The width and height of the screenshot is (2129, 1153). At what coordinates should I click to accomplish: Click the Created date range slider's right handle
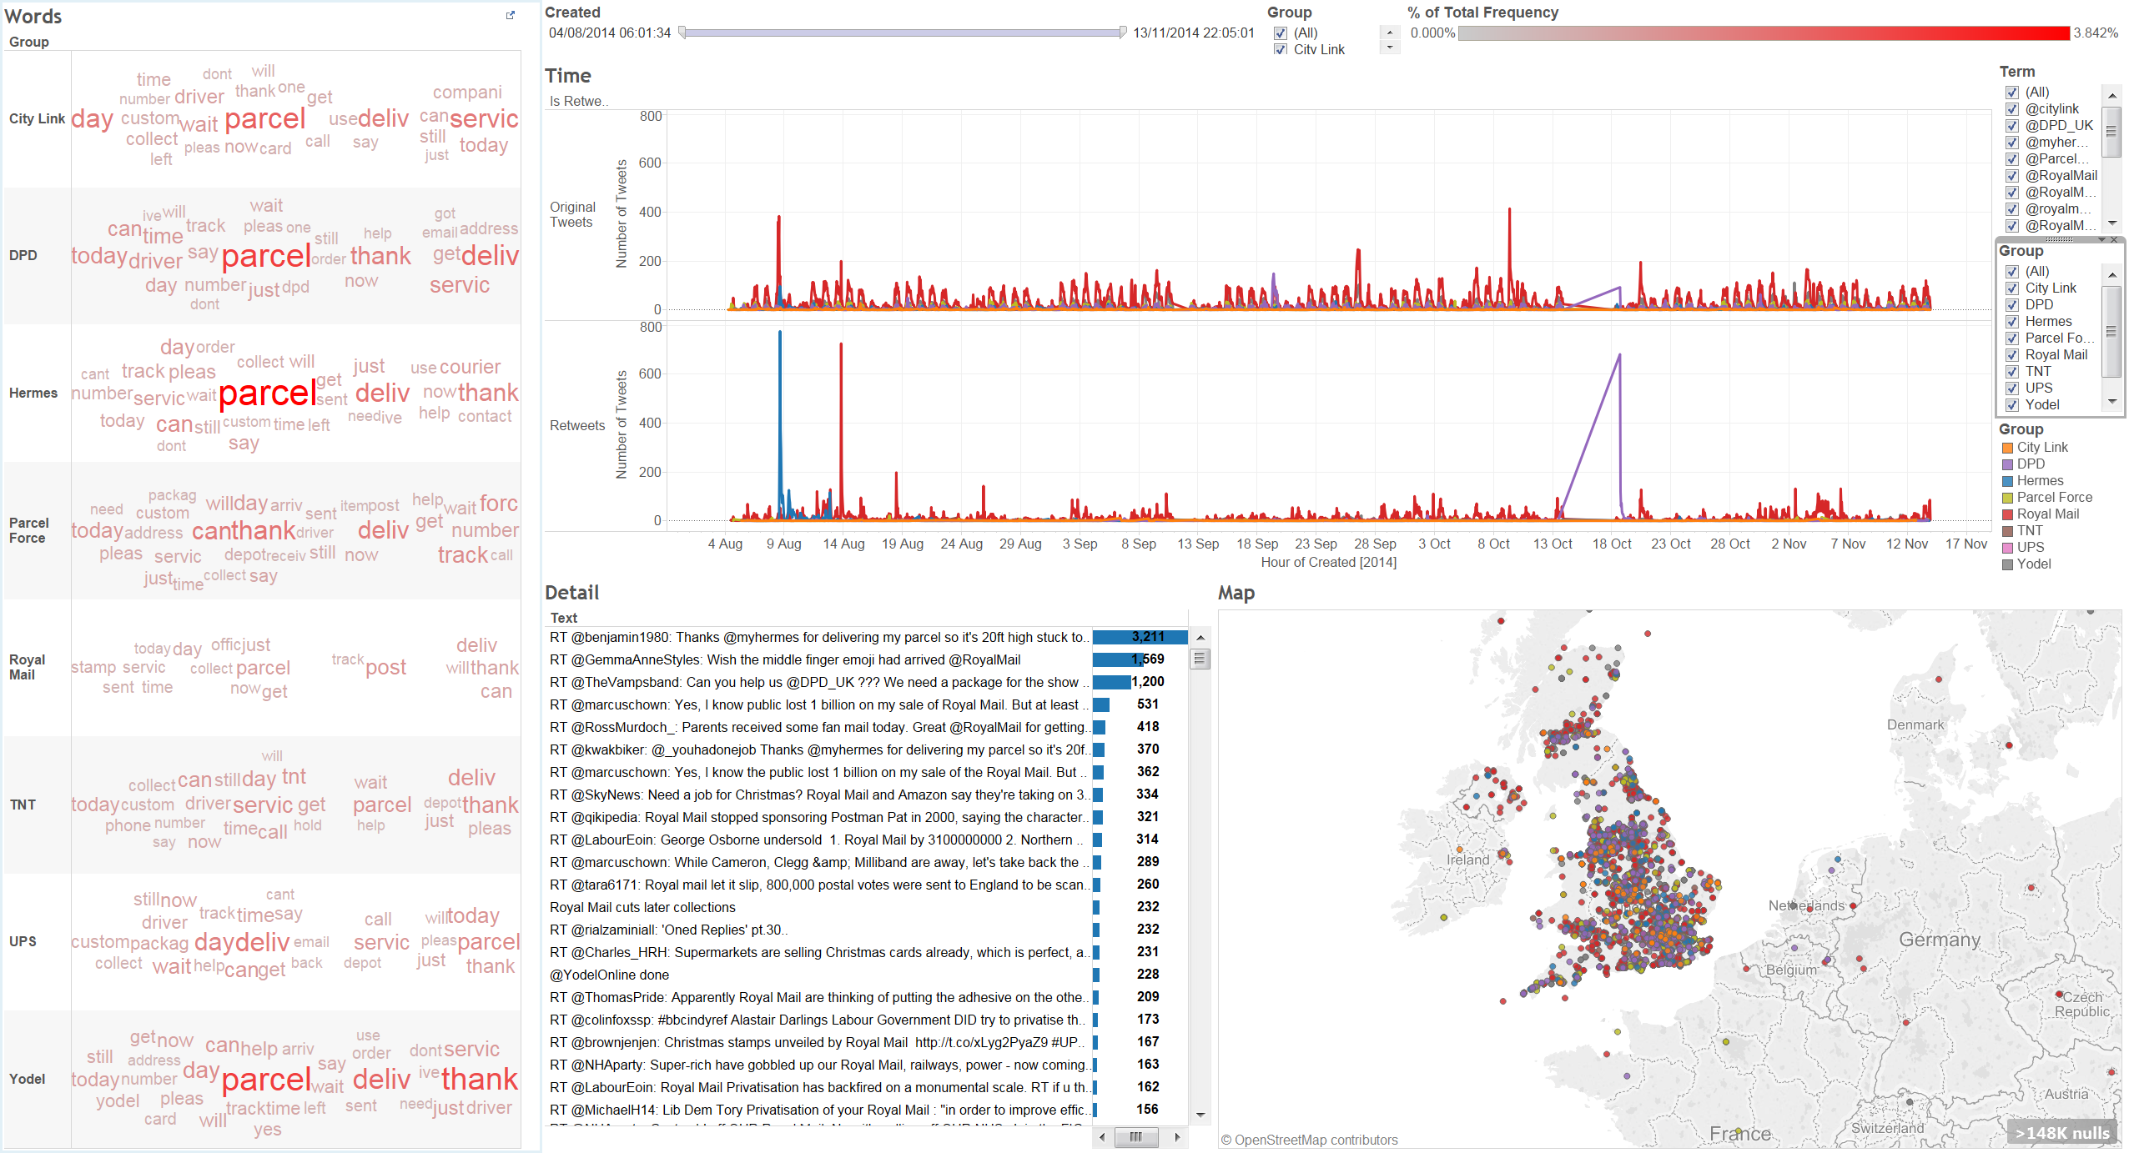click(x=1122, y=33)
